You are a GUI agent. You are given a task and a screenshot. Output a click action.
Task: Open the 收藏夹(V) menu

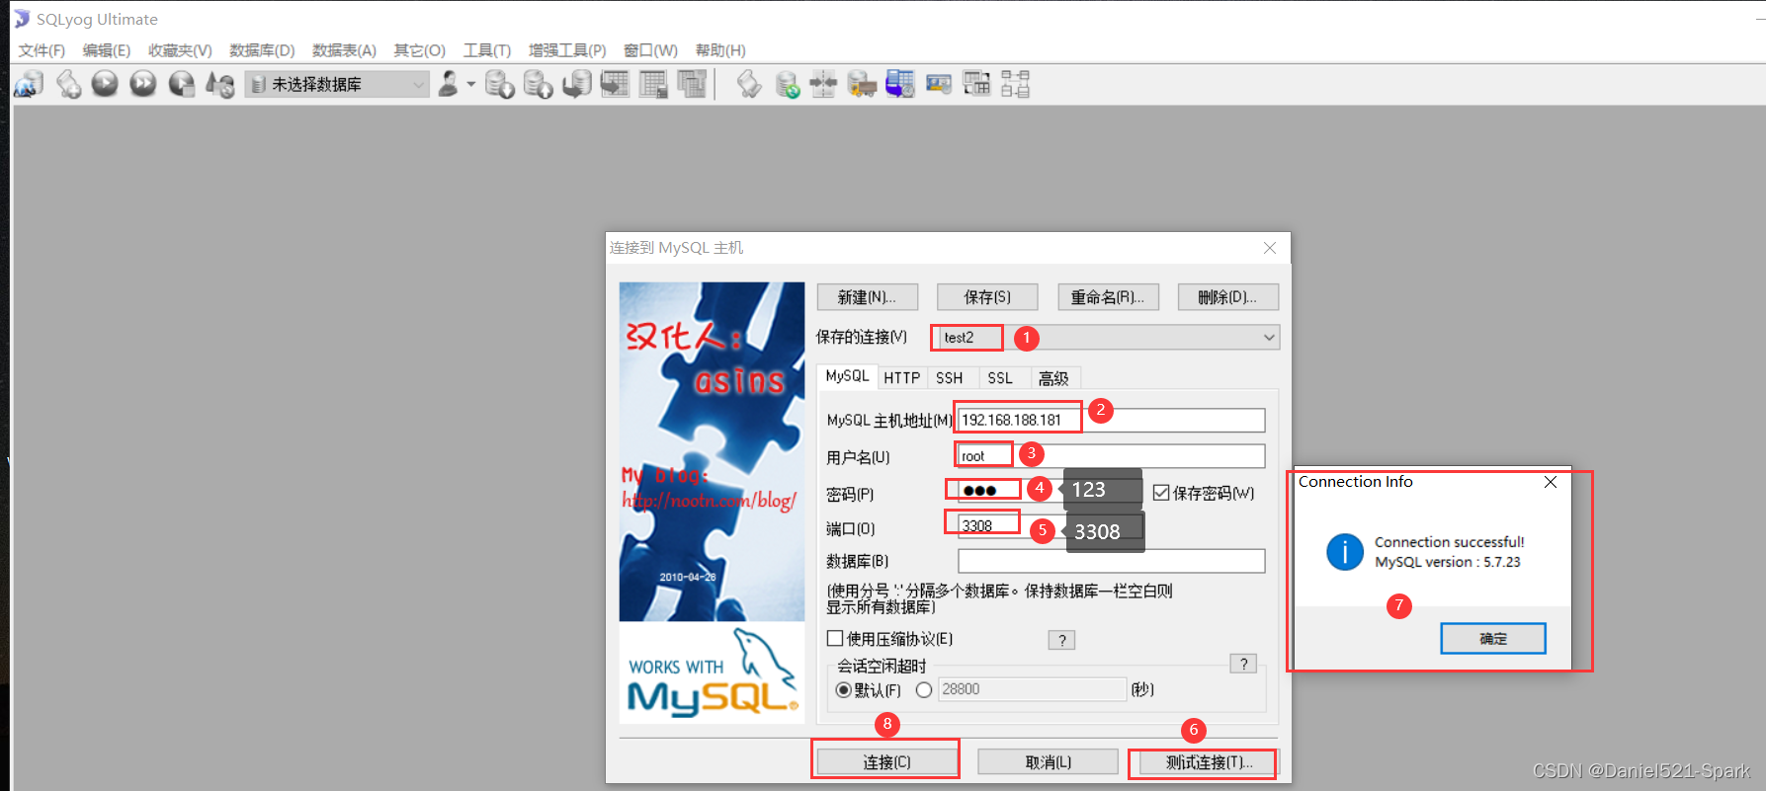click(x=180, y=50)
